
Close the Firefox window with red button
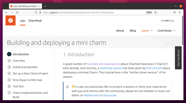(x=181, y=6)
